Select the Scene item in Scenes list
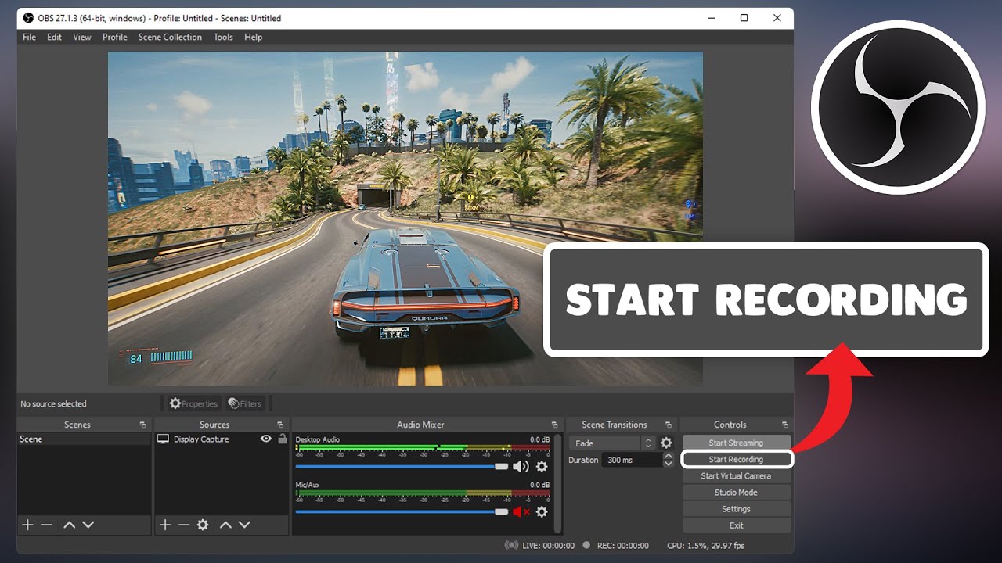This screenshot has height=563, width=1002. tap(84, 439)
